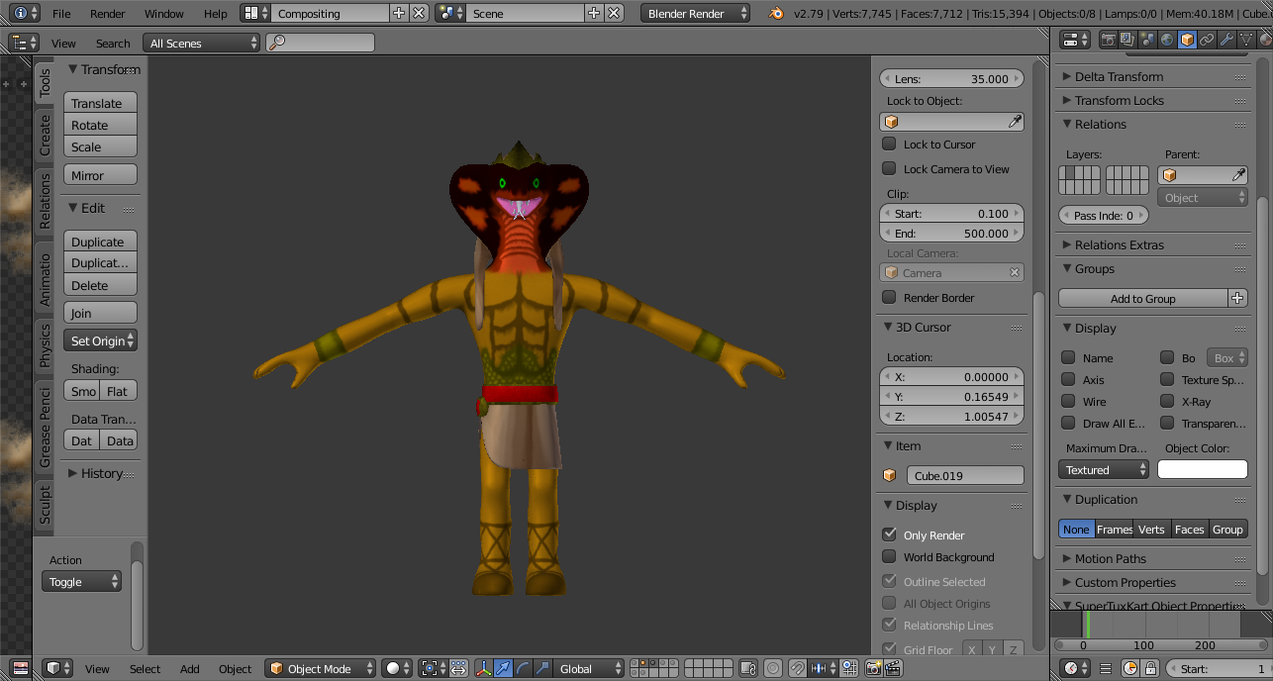Click the eyedropper next to Parent field
This screenshot has width=1273, height=681.
tap(1237, 175)
